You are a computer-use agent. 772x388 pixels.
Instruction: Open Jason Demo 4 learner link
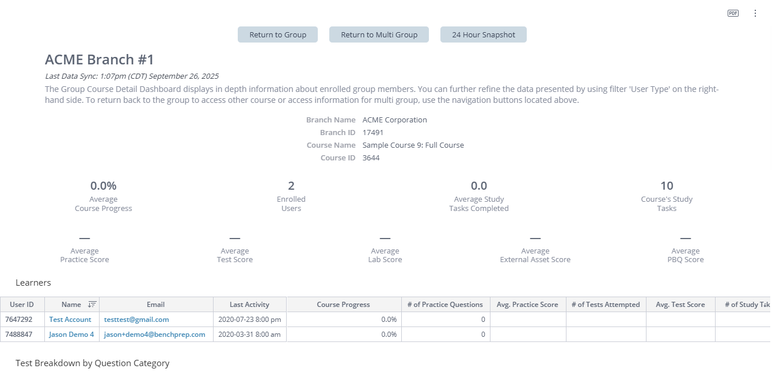coord(71,335)
